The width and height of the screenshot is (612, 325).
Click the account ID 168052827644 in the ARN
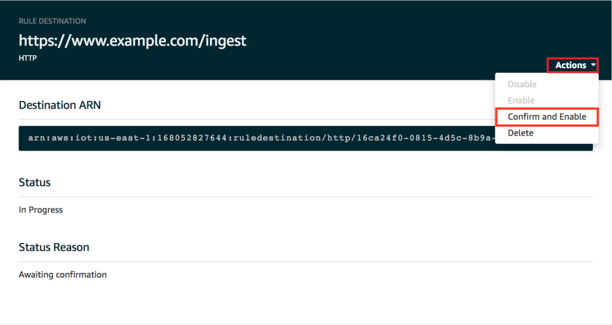pos(192,138)
